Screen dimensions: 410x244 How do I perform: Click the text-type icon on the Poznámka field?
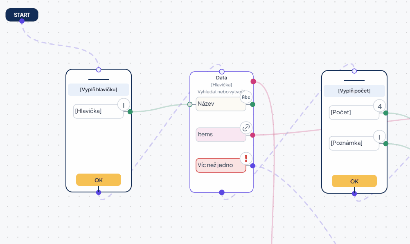[379, 137]
